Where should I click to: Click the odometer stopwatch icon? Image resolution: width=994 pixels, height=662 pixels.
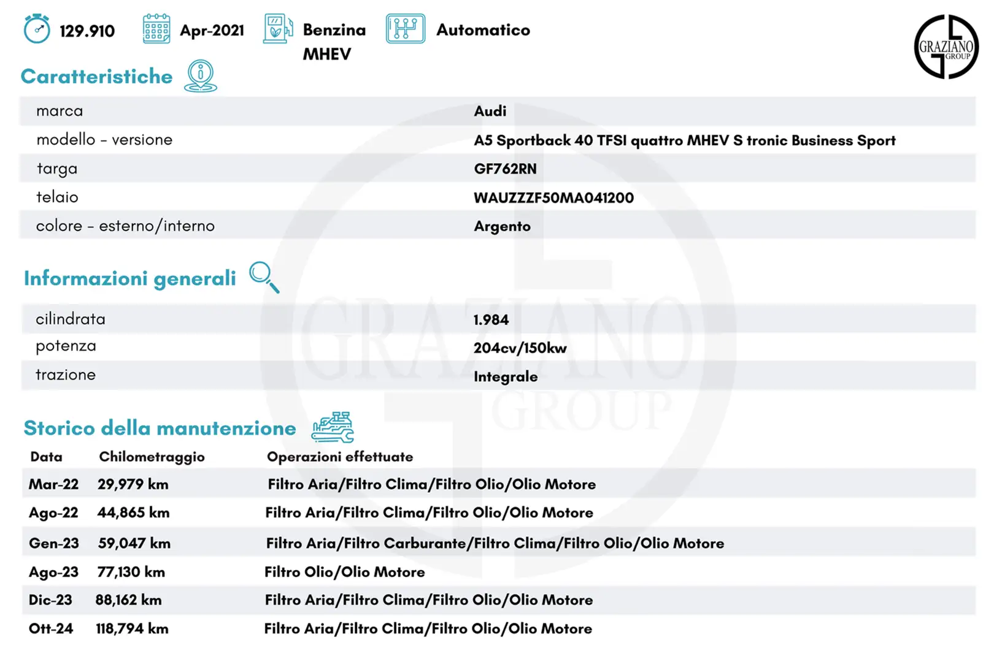[37, 29]
